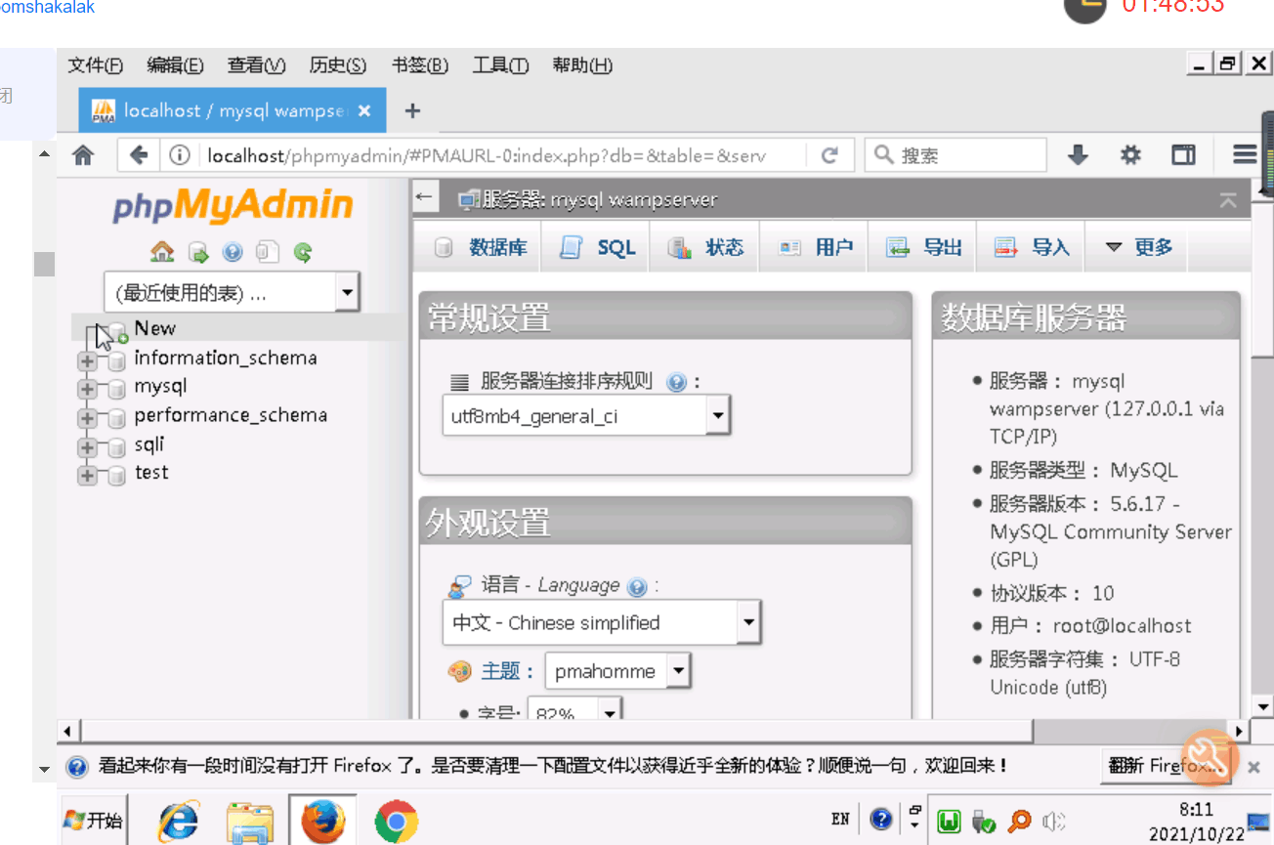Click the Refresh Firefox (翻新) button
Image resolution: width=1274 pixels, height=845 pixels.
coord(1166,766)
